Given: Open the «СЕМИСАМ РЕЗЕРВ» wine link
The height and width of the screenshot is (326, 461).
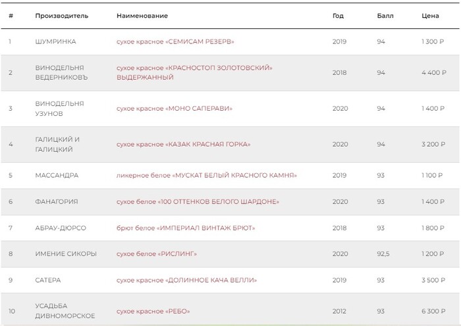Looking at the screenshot, I should pyautogui.click(x=175, y=41).
